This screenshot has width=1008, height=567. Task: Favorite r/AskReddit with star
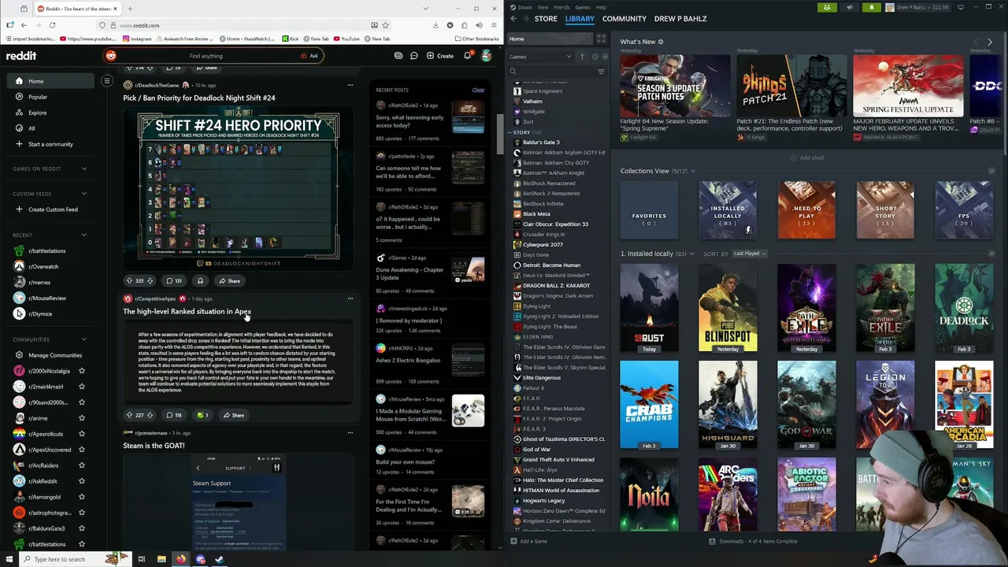[81, 481]
